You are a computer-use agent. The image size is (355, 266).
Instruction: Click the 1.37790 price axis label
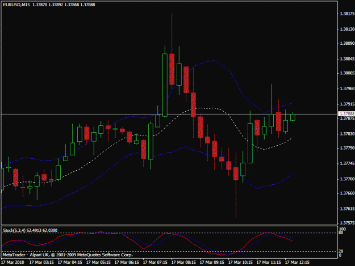click(347, 148)
